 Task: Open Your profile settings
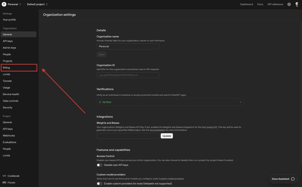point(9,20)
